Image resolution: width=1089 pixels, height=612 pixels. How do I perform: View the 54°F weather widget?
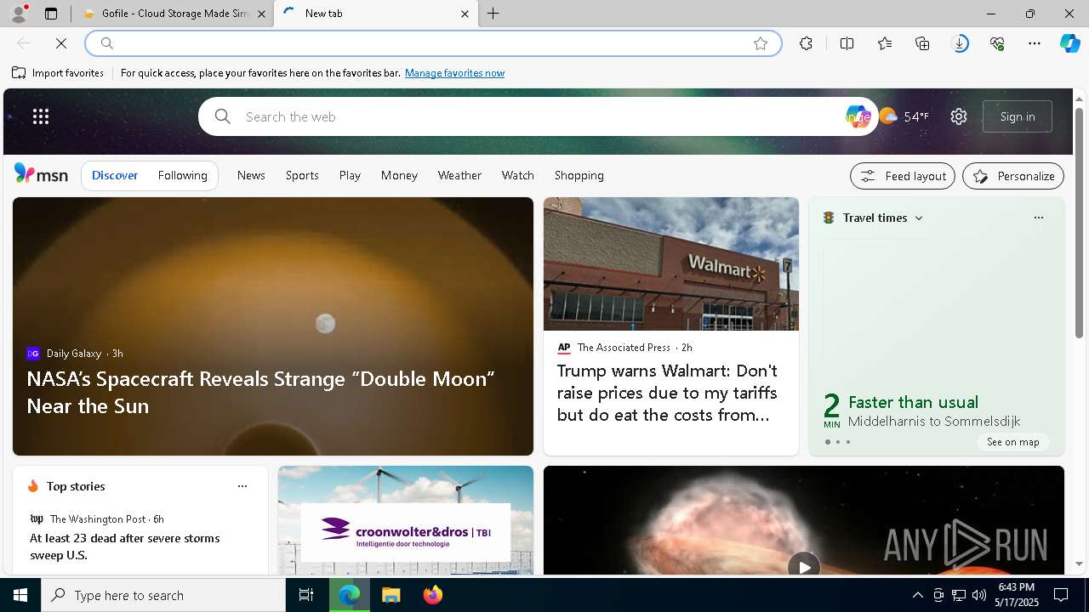point(904,116)
